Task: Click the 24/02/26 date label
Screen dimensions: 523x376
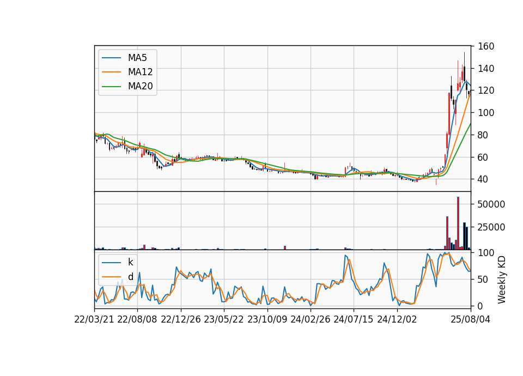Action: click(x=310, y=319)
